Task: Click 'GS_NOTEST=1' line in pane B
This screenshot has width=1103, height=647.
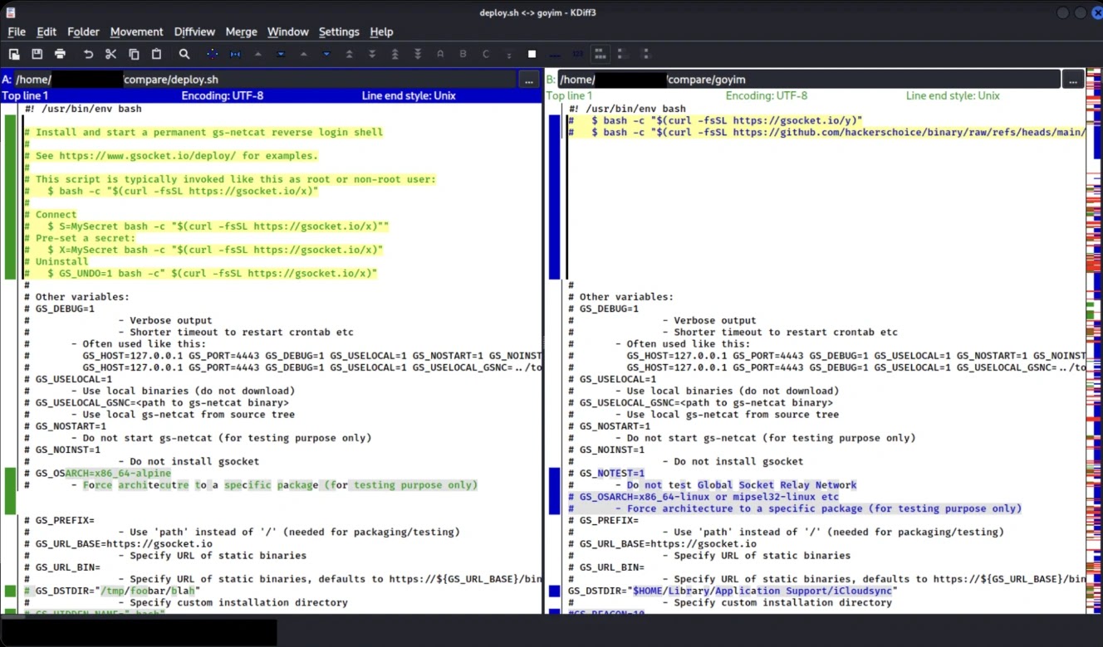Action: pyautogui.click(x=606, y=473)
